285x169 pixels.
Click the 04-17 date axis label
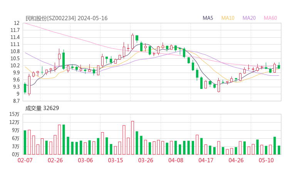coord(206,160)
